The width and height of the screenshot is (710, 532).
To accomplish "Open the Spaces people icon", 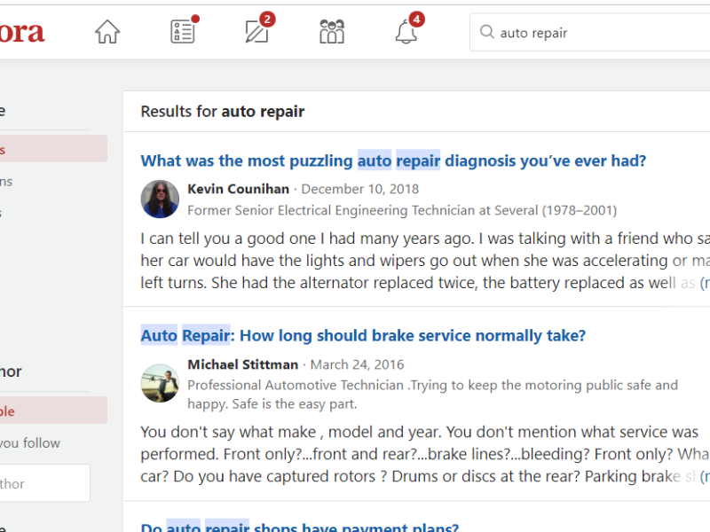I will pos(332,32).
